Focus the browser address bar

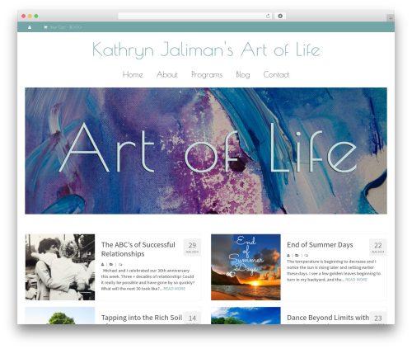pos(195,17)
